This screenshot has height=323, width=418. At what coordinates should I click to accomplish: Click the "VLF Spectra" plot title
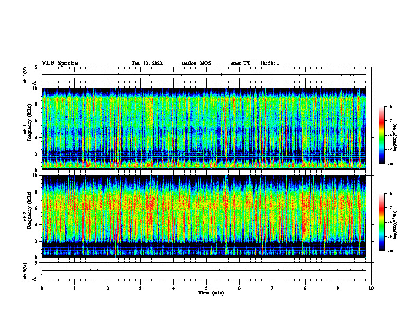pos(60,63)
